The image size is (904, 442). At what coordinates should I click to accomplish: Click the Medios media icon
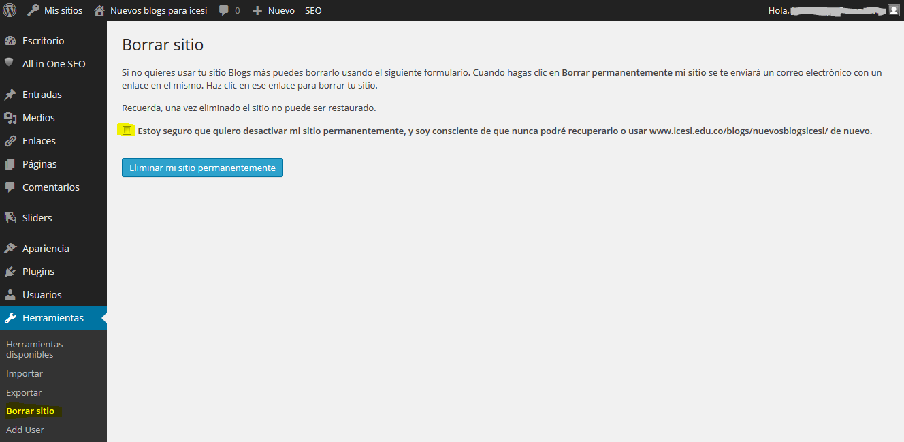[x=10, y=118]
